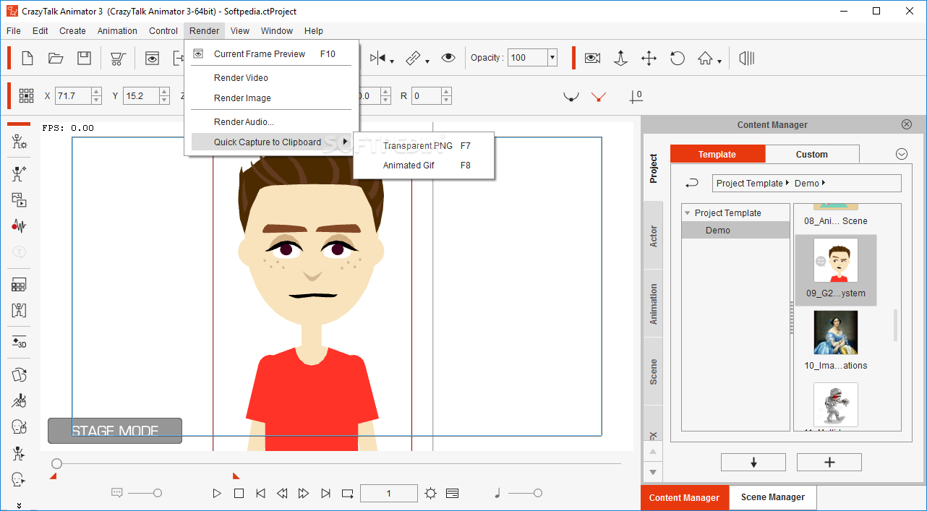Open the Scene side tab
Viewport: 927px width, 511px height.
[654, 372]
